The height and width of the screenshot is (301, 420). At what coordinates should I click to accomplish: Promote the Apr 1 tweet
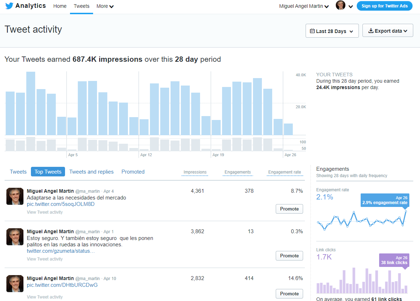(x=289, y=256)
